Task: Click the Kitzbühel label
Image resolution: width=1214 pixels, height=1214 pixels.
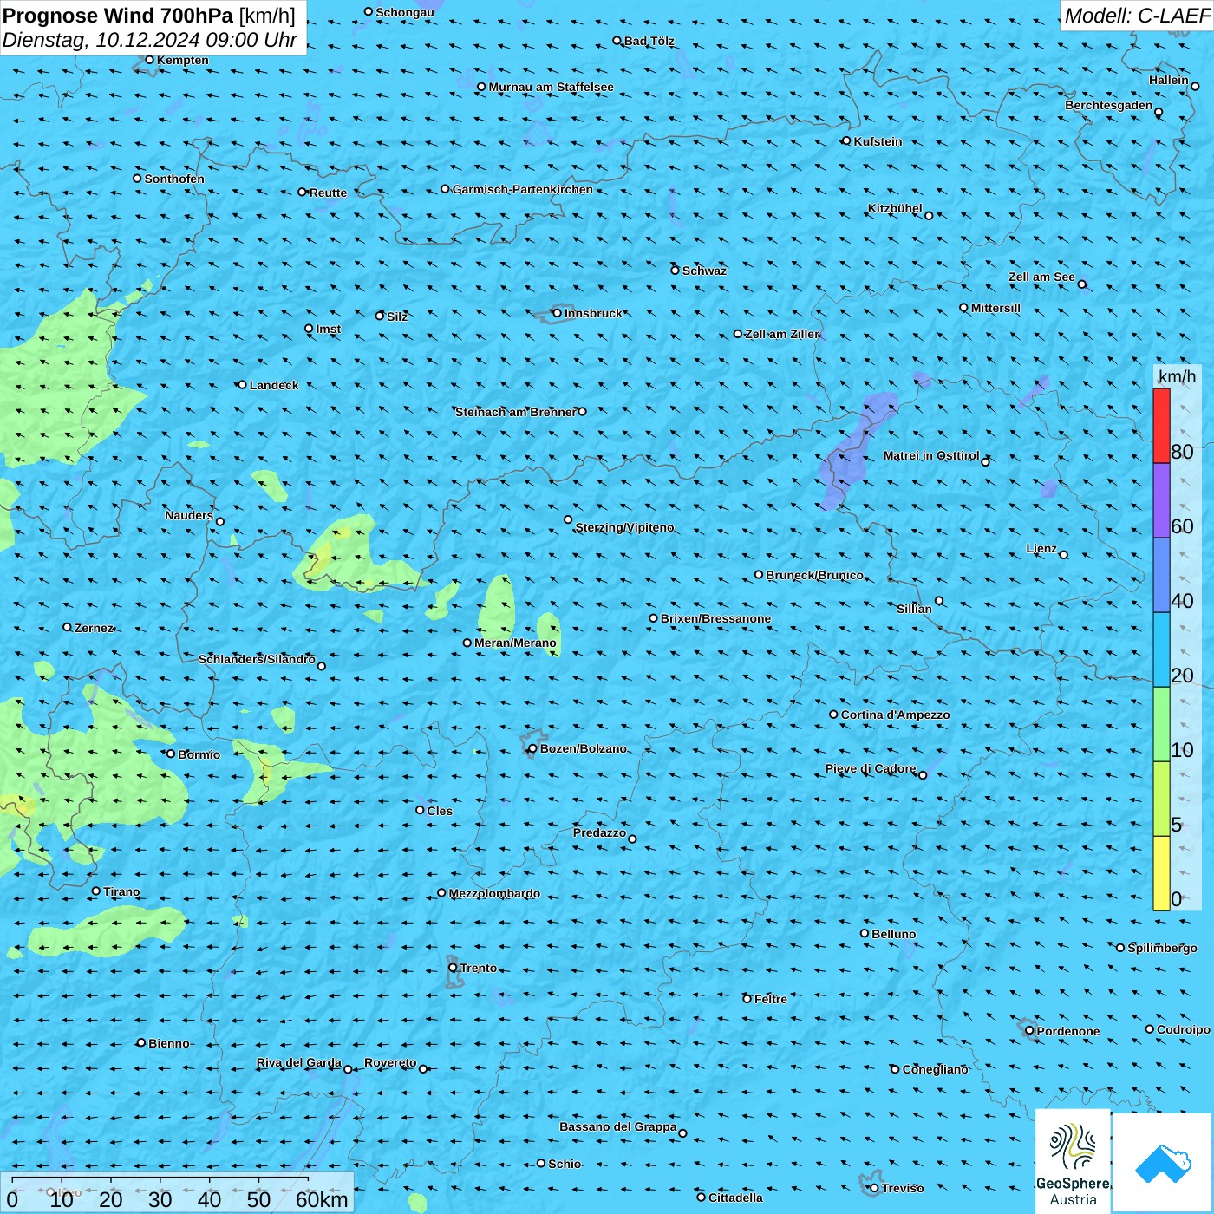Action: [x=895, y=209]
